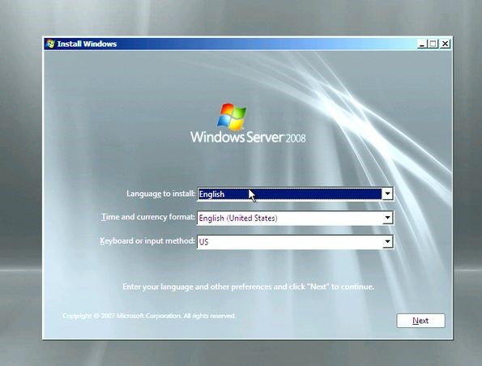Click the Install Windows title bar icon
Viewport: 482px width, 366px height.
tap(50, 44)
